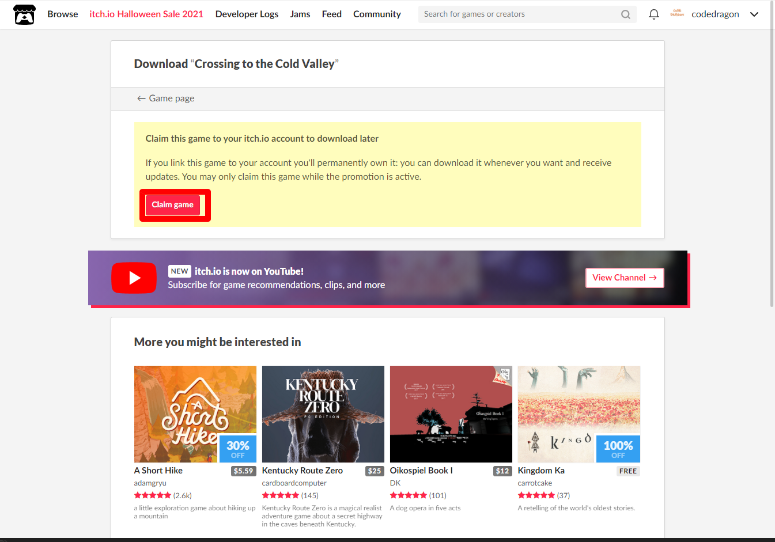
Task: Click Kingdom Ka title link
Action: click(541, 471)
